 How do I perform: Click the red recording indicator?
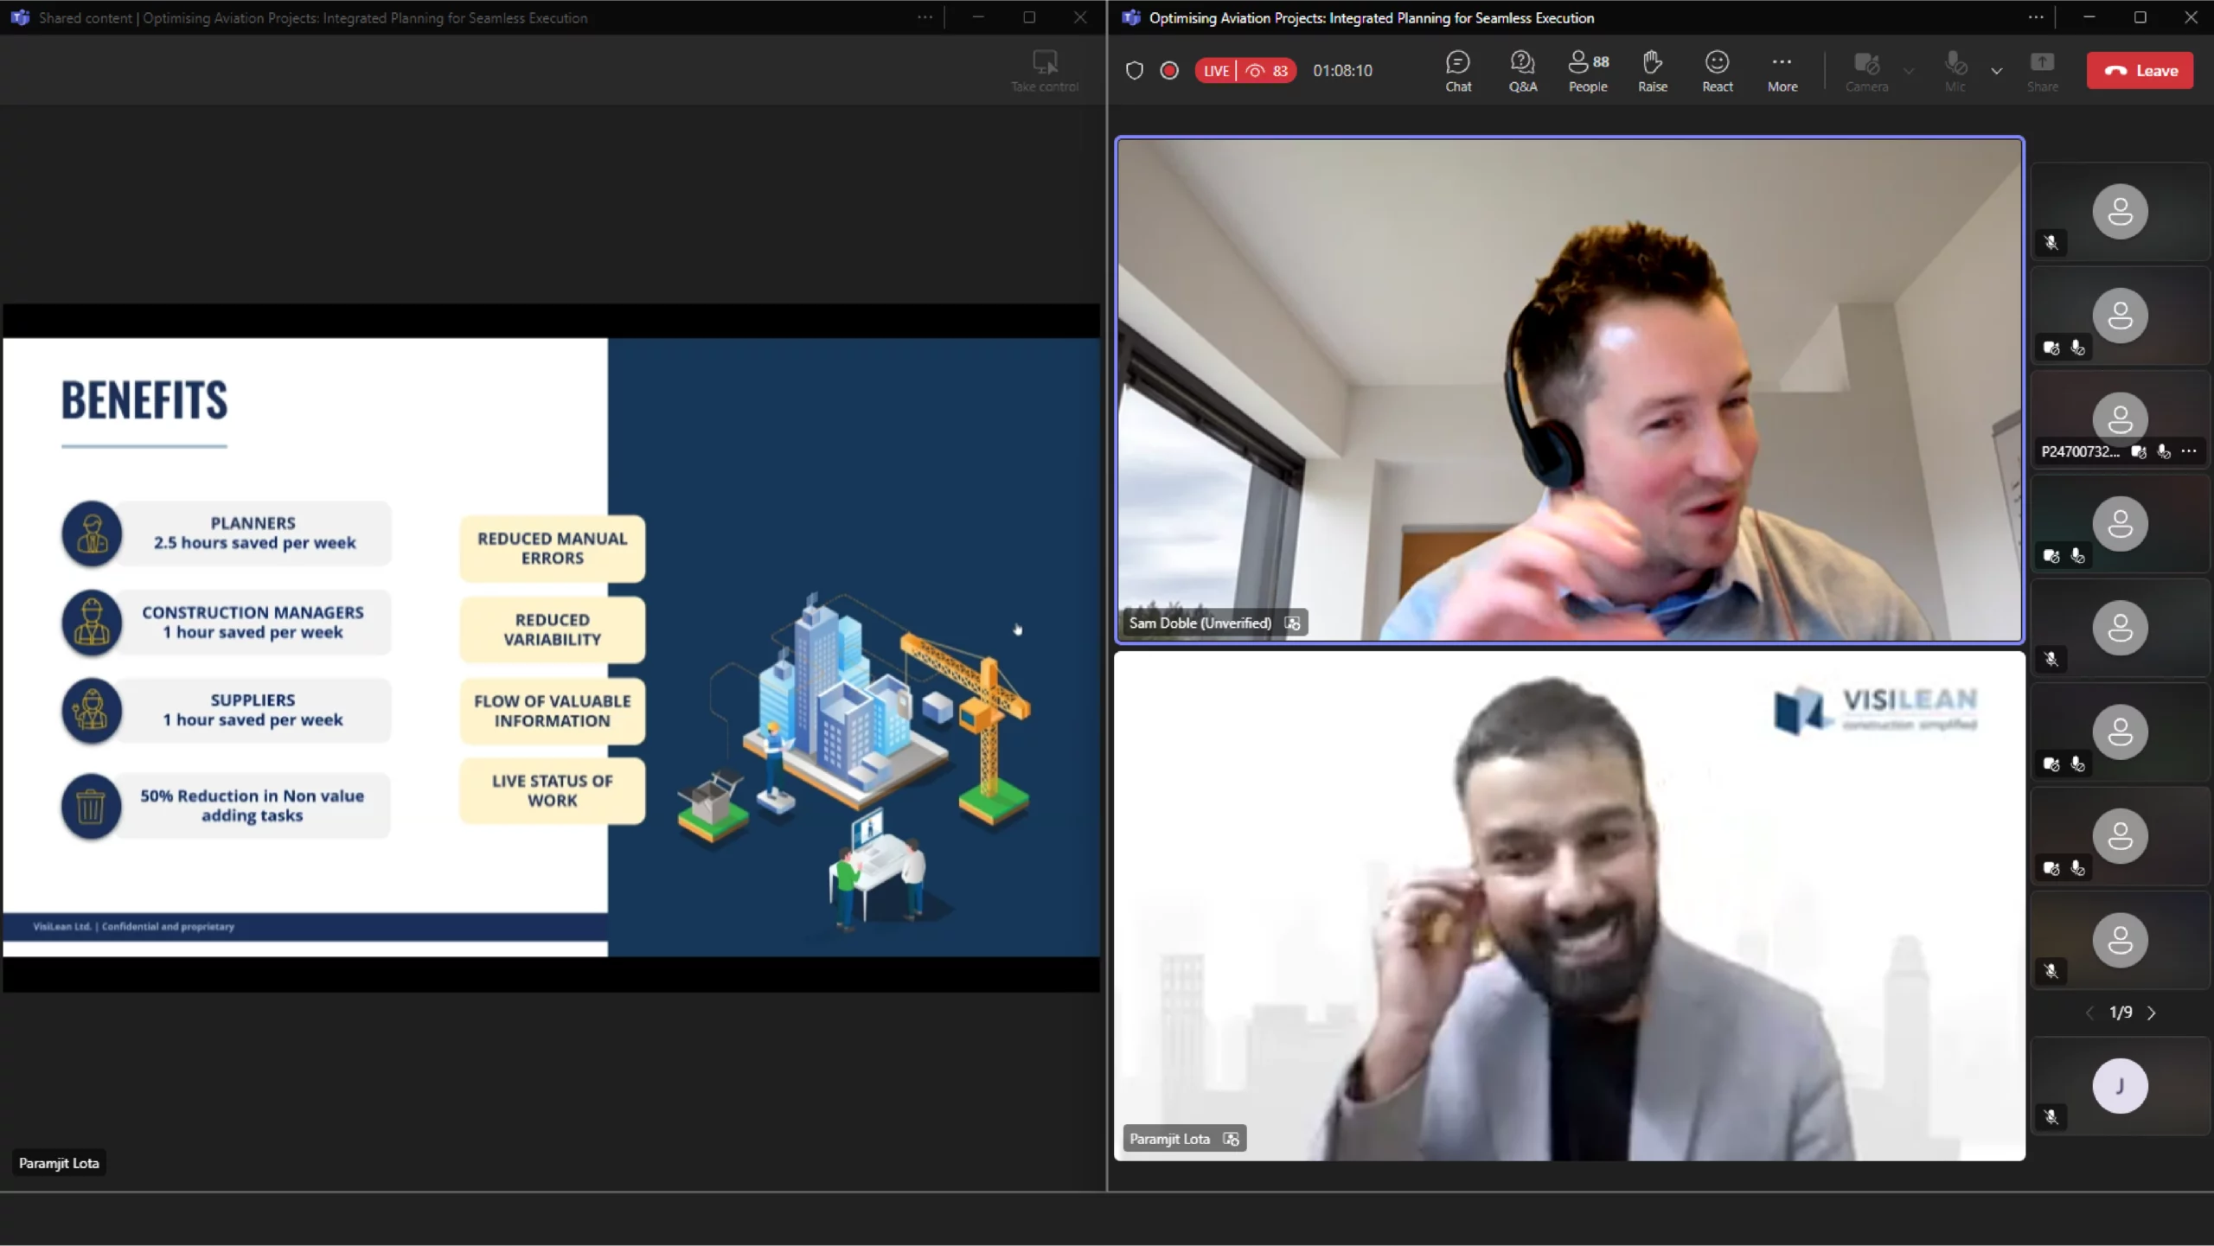tap(1169, 71)
